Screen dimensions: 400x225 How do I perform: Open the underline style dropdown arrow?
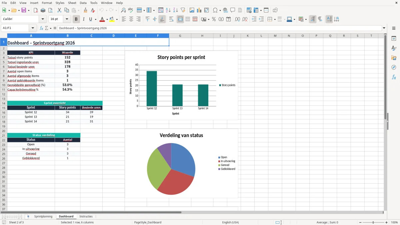(x=95, y=19)
